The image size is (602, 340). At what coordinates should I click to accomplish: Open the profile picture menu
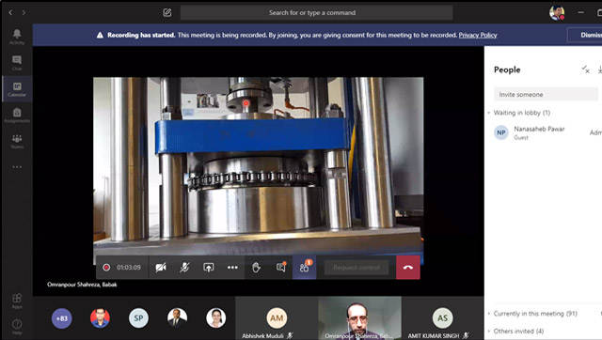[557, 12]
